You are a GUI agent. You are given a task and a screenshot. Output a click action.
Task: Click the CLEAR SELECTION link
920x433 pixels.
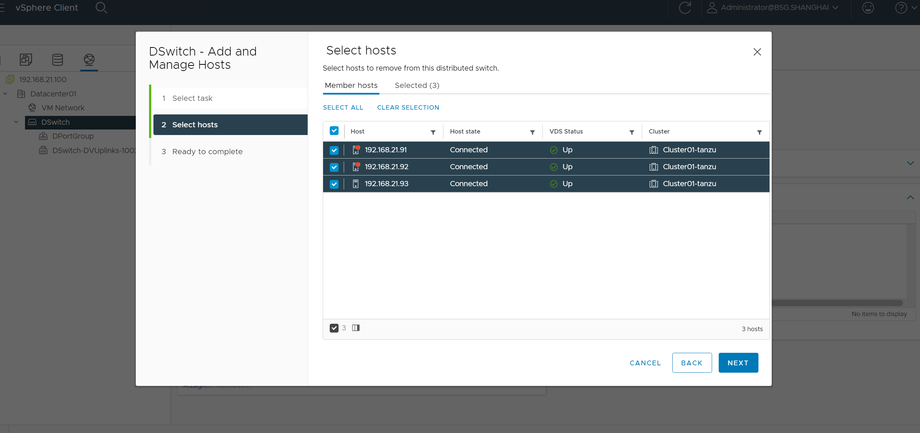click(408, 107)
